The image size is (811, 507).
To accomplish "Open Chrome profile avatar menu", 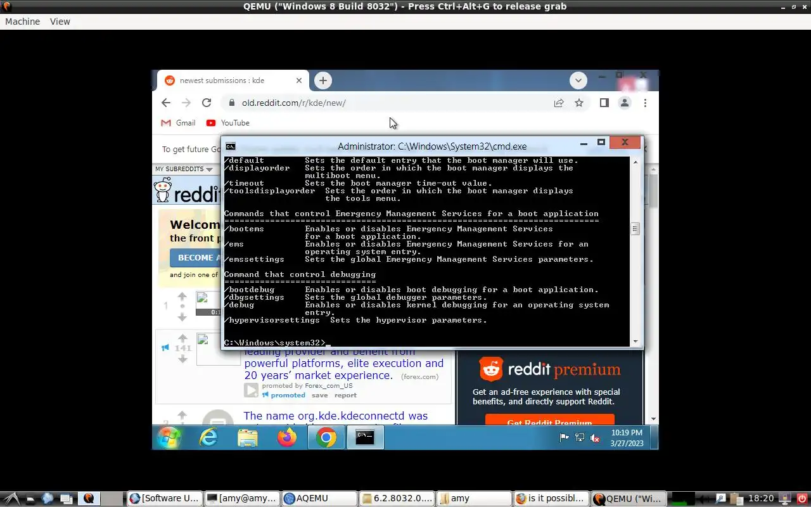I will tap(625, 103).
